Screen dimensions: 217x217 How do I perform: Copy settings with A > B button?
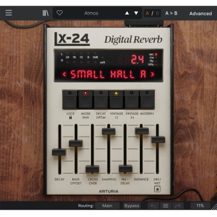tap(171, 13)
